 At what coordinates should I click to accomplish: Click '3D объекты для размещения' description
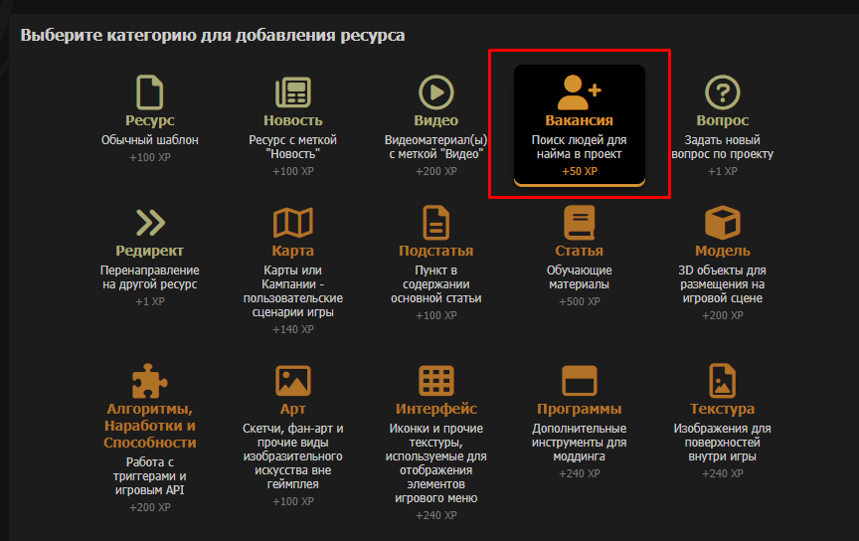(722, 284)
